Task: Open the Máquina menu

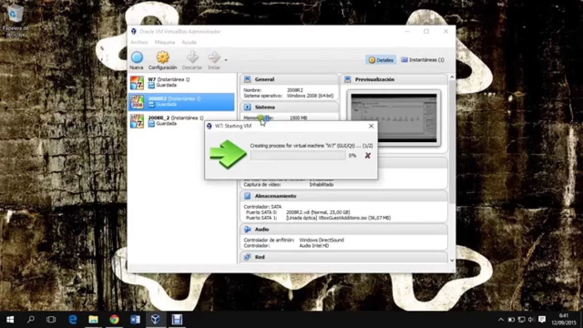Action: pyautogui.click(x=165, y=42)
